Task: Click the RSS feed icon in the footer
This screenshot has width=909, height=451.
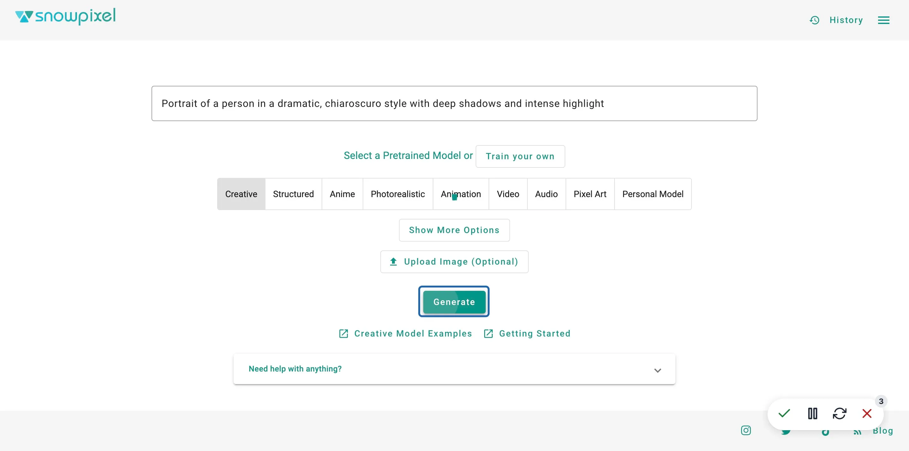Action: [x=858, y=432]
